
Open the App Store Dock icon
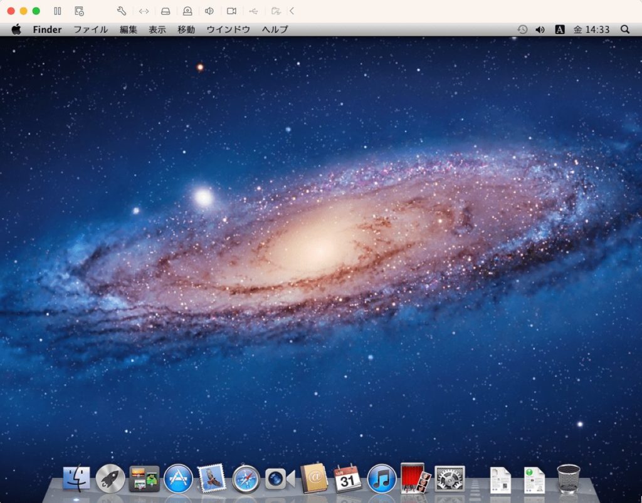tap(178, 478)
